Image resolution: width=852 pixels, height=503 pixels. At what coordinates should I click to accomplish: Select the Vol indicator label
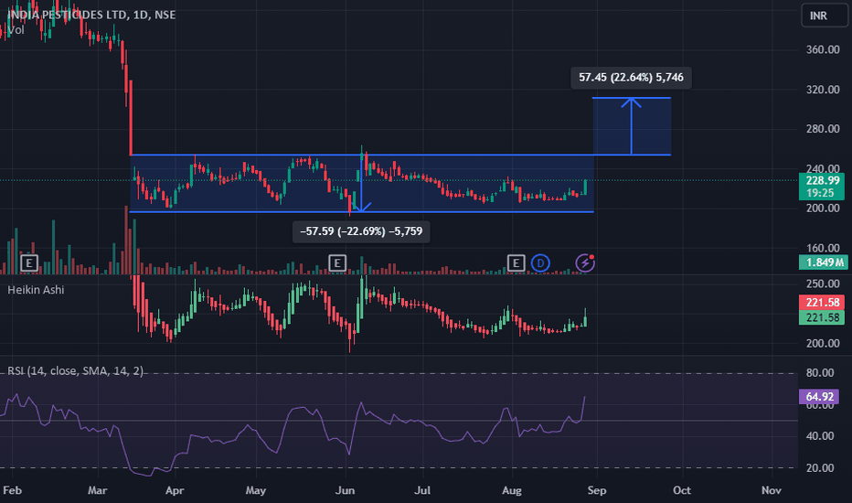click(x=16, y=30)
